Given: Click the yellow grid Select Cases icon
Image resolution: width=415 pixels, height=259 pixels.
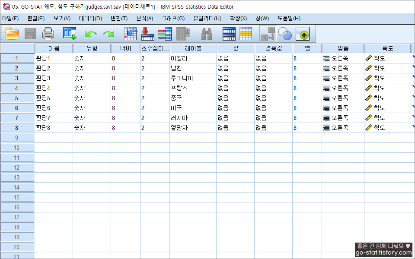Looking at the screenshot, I should pos(246,34).
